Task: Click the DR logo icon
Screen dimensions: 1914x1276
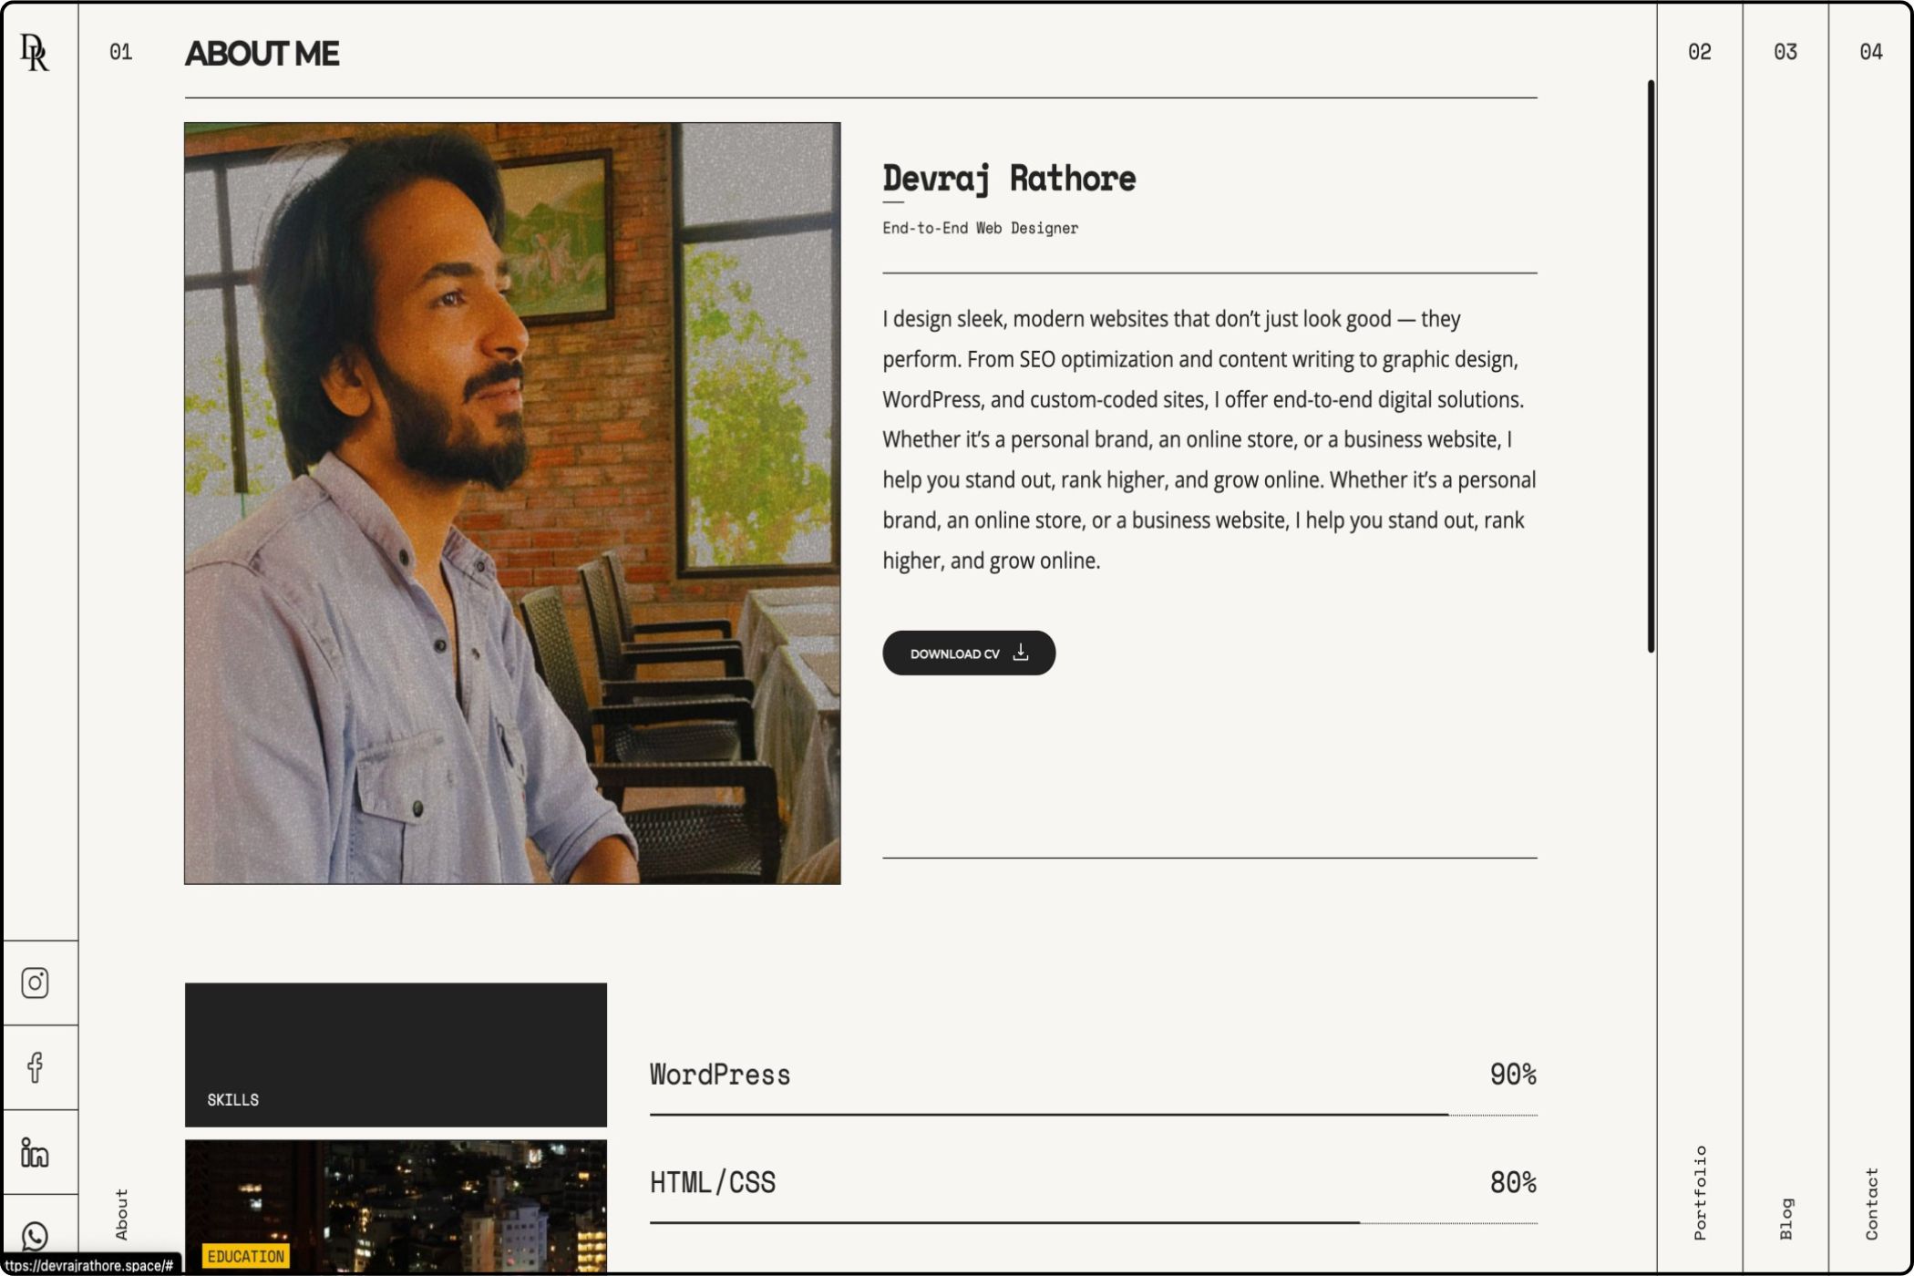Action: (x=35, y=52)
